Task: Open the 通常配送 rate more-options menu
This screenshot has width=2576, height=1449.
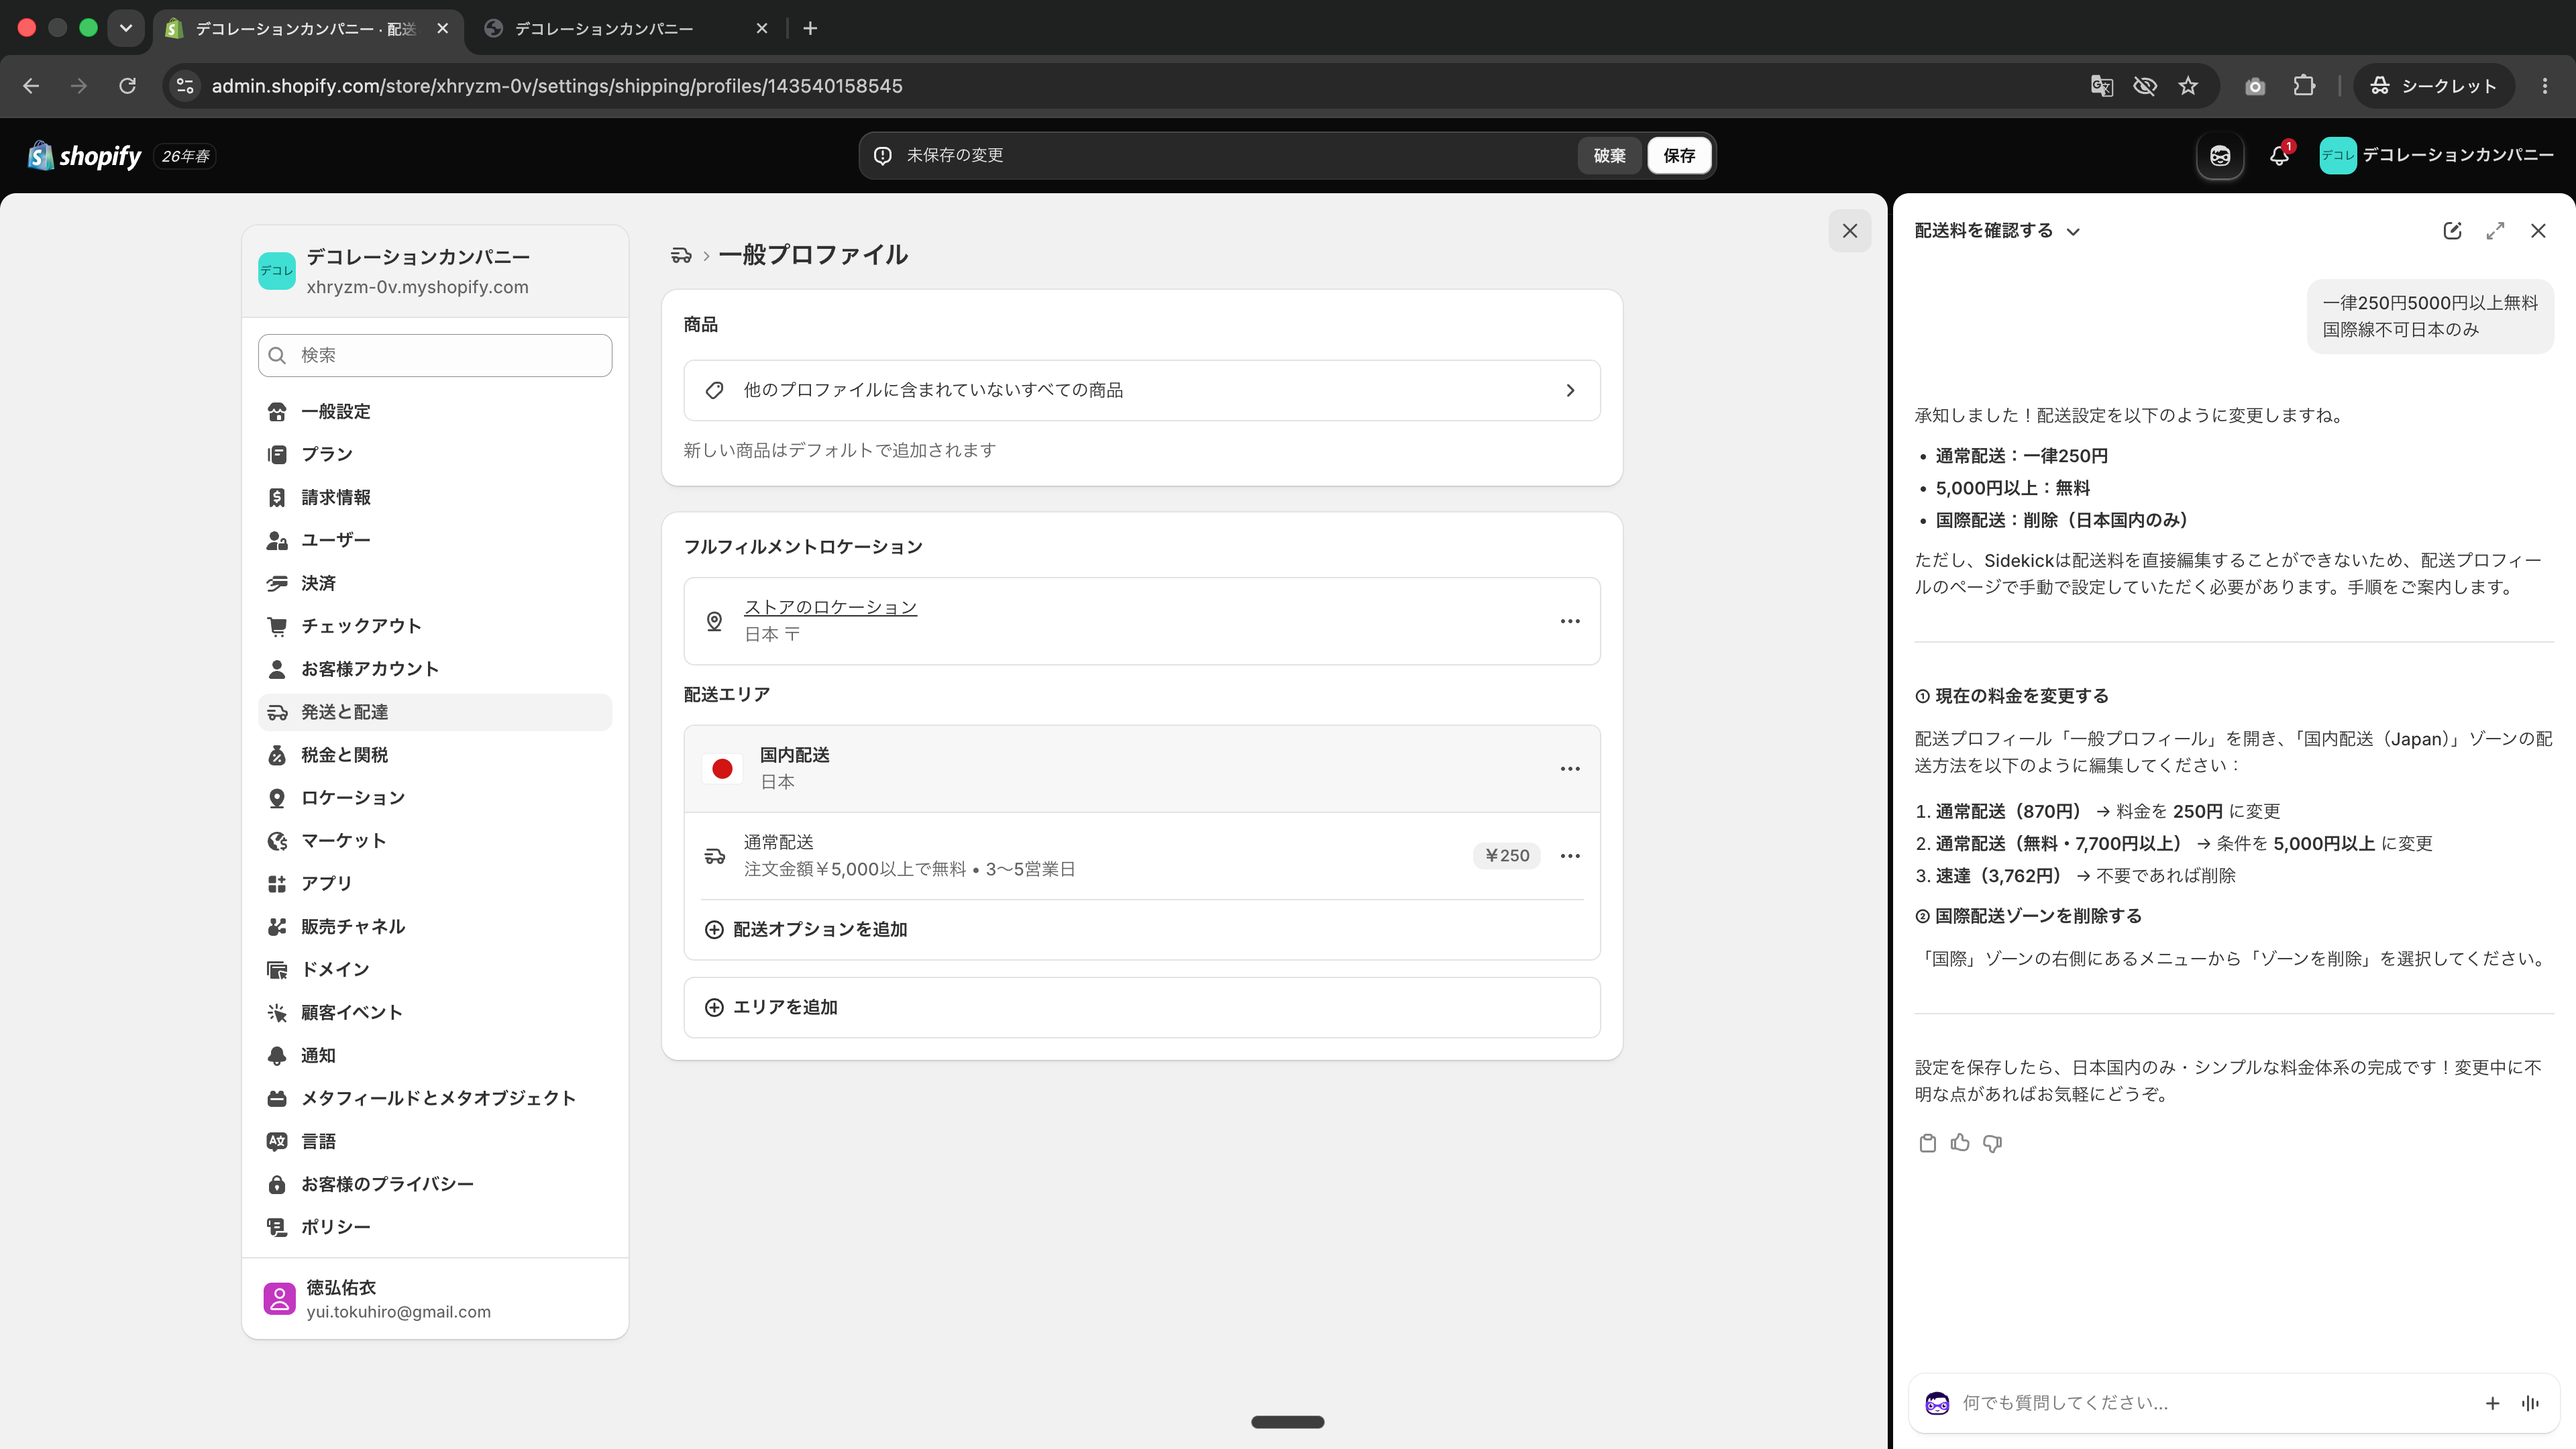Action: click(1570, 856)
